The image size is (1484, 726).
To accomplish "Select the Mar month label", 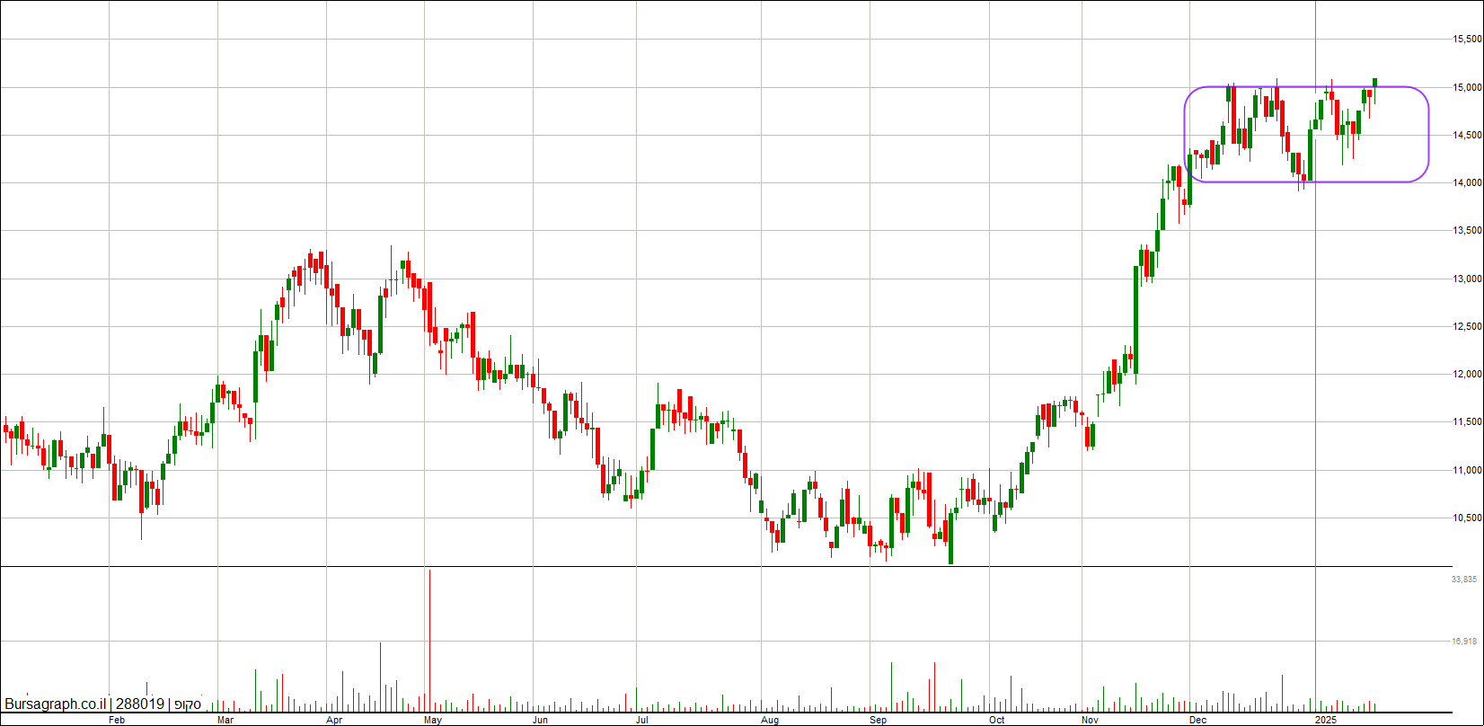I will pyautogui.click(x=226, y=721).
